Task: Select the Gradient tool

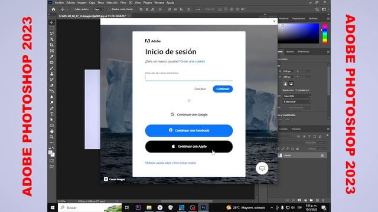Action: pyautogui.click(x=51, y=91)
